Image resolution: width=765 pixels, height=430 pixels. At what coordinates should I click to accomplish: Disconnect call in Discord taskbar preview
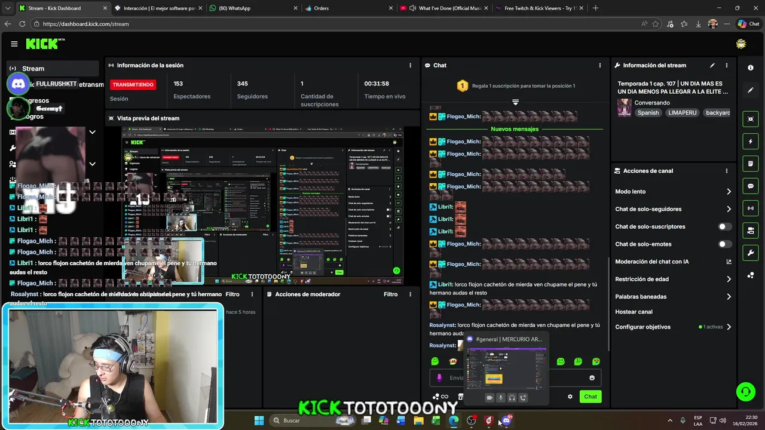[x=523, y=398]
